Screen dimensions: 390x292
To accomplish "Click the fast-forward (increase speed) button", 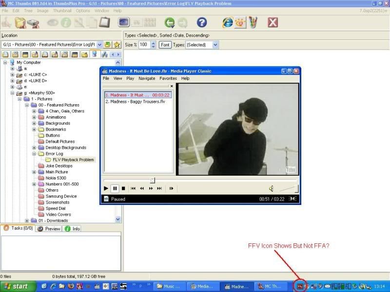I will click(151, 188).
